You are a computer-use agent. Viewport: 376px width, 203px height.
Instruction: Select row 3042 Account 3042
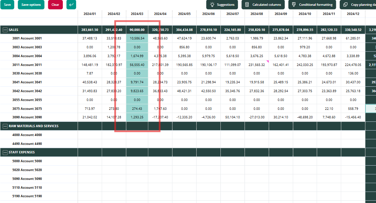coord(27,91)
